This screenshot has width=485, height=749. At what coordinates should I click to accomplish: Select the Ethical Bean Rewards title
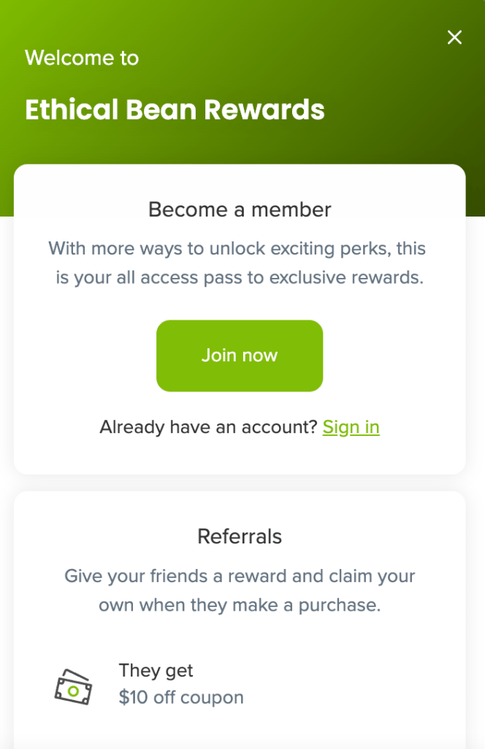point(175,110)
